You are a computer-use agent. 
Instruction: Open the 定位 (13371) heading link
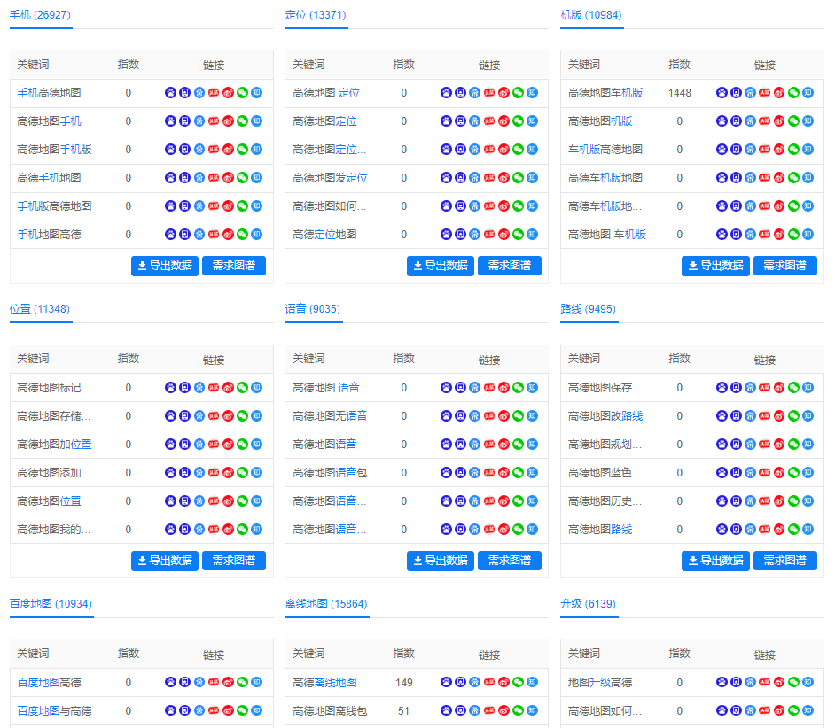coord(316,15)
